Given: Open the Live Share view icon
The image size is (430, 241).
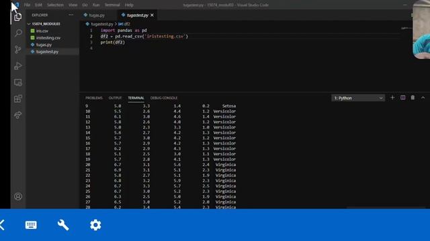Looking at the screenshot, I should (18, 115).
